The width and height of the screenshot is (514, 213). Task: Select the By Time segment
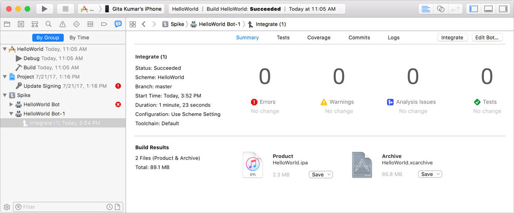[x=79, y=38]
